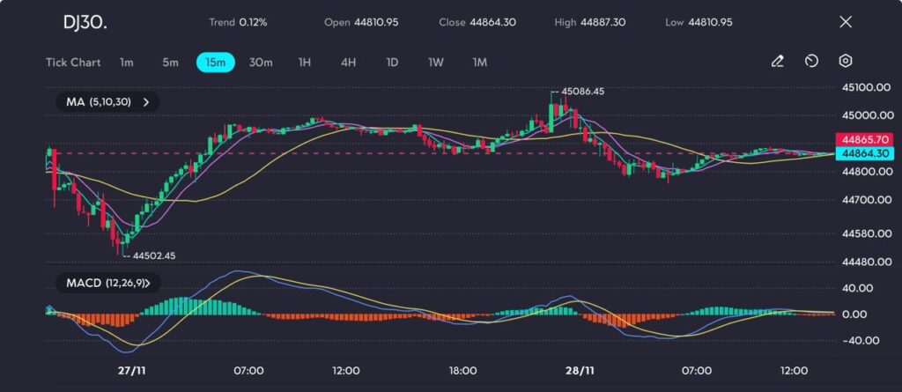This screenshot has height=392, width=902.
Task: Choose the 4H chart interval
Action: [349, 63]
